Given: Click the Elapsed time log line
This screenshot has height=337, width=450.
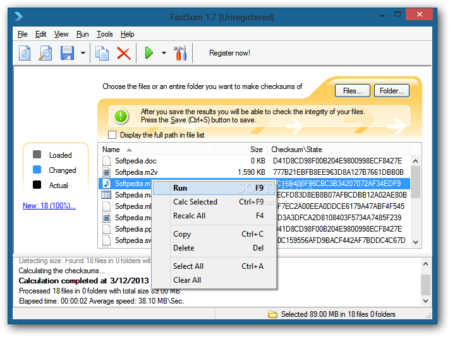Looking at the screenshot, I should [x=102, y=301].
